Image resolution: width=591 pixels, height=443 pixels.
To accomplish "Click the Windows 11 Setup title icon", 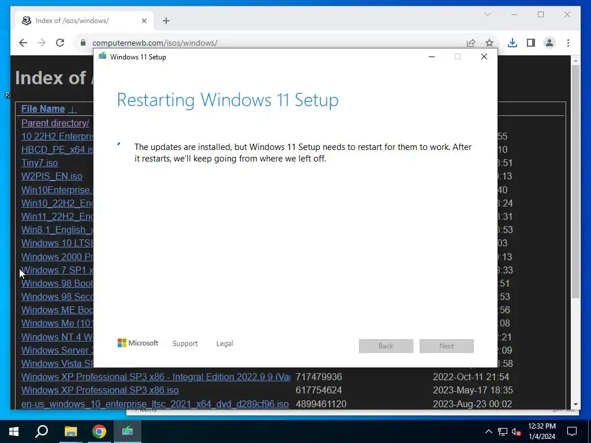I will (x=102, y=56).
